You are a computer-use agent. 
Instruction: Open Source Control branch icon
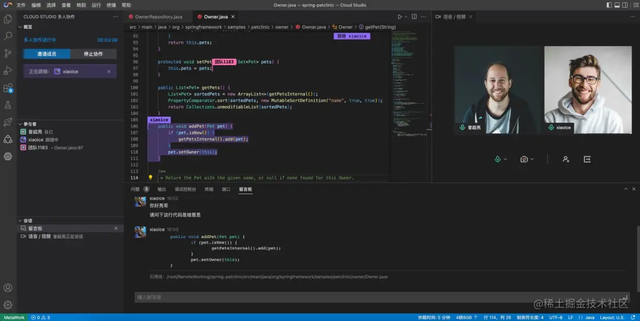pos(8,53)
